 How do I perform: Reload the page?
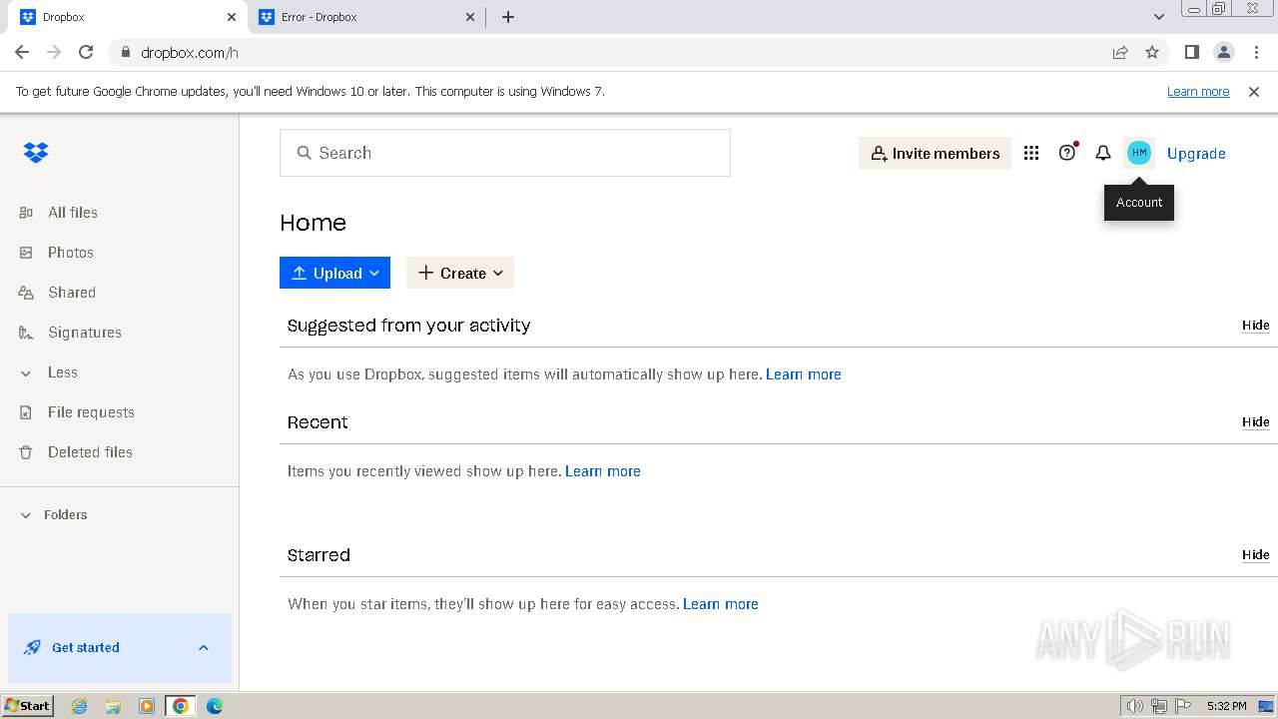[x=86, y=52]
